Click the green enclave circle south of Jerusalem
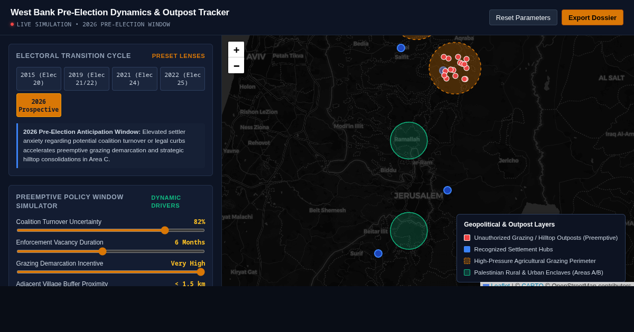This screenshot has height=332, width=634. [409, 231]
